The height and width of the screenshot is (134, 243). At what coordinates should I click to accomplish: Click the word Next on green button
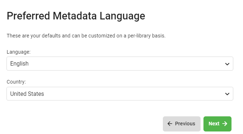(214, 124)
